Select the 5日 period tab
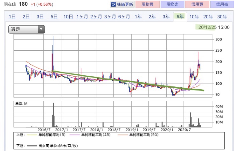This screenshot has height=151, width=236. coord(54,16)
